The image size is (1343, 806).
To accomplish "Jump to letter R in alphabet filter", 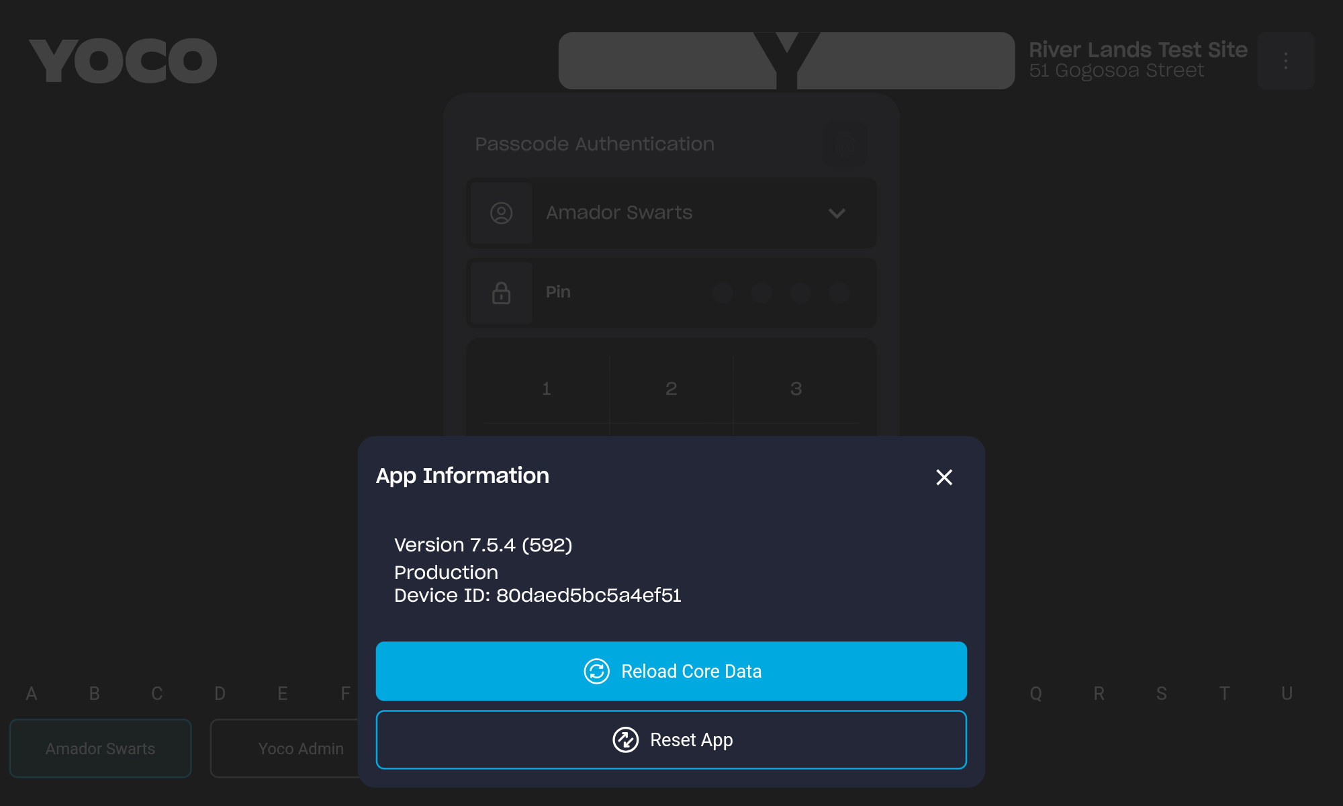I will 1099,693.
